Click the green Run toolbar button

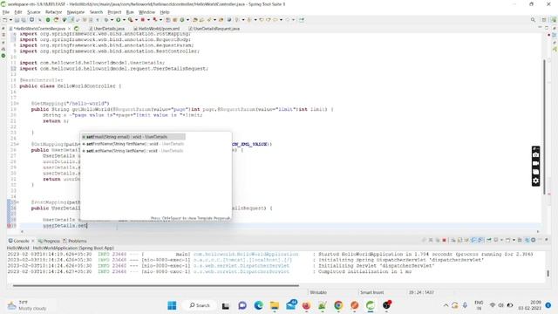pyautogui.click(x=119, y=20)
